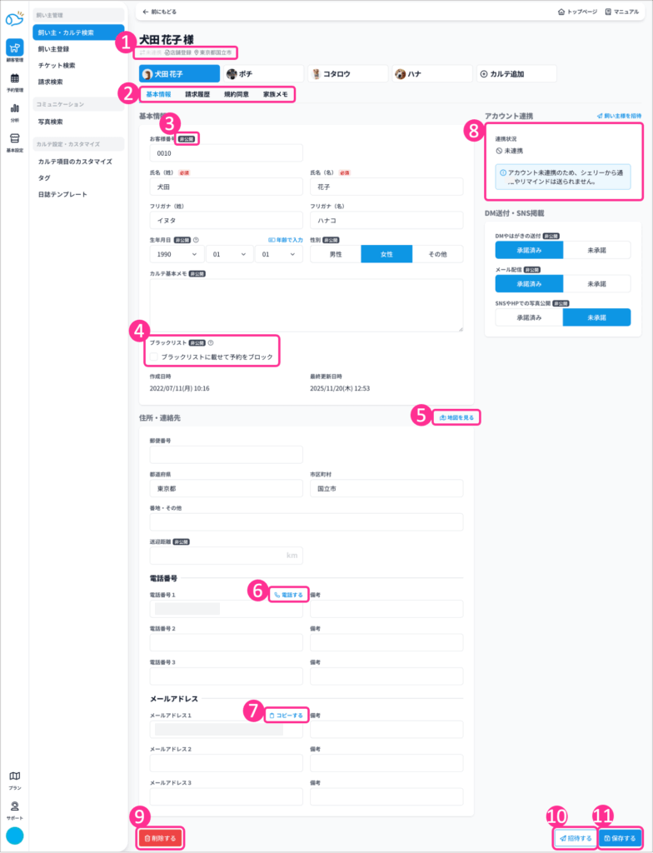Open the 分析 chart icon
Image resolution: width=653 pixels, height=853 pixels.
coord(15,108)
